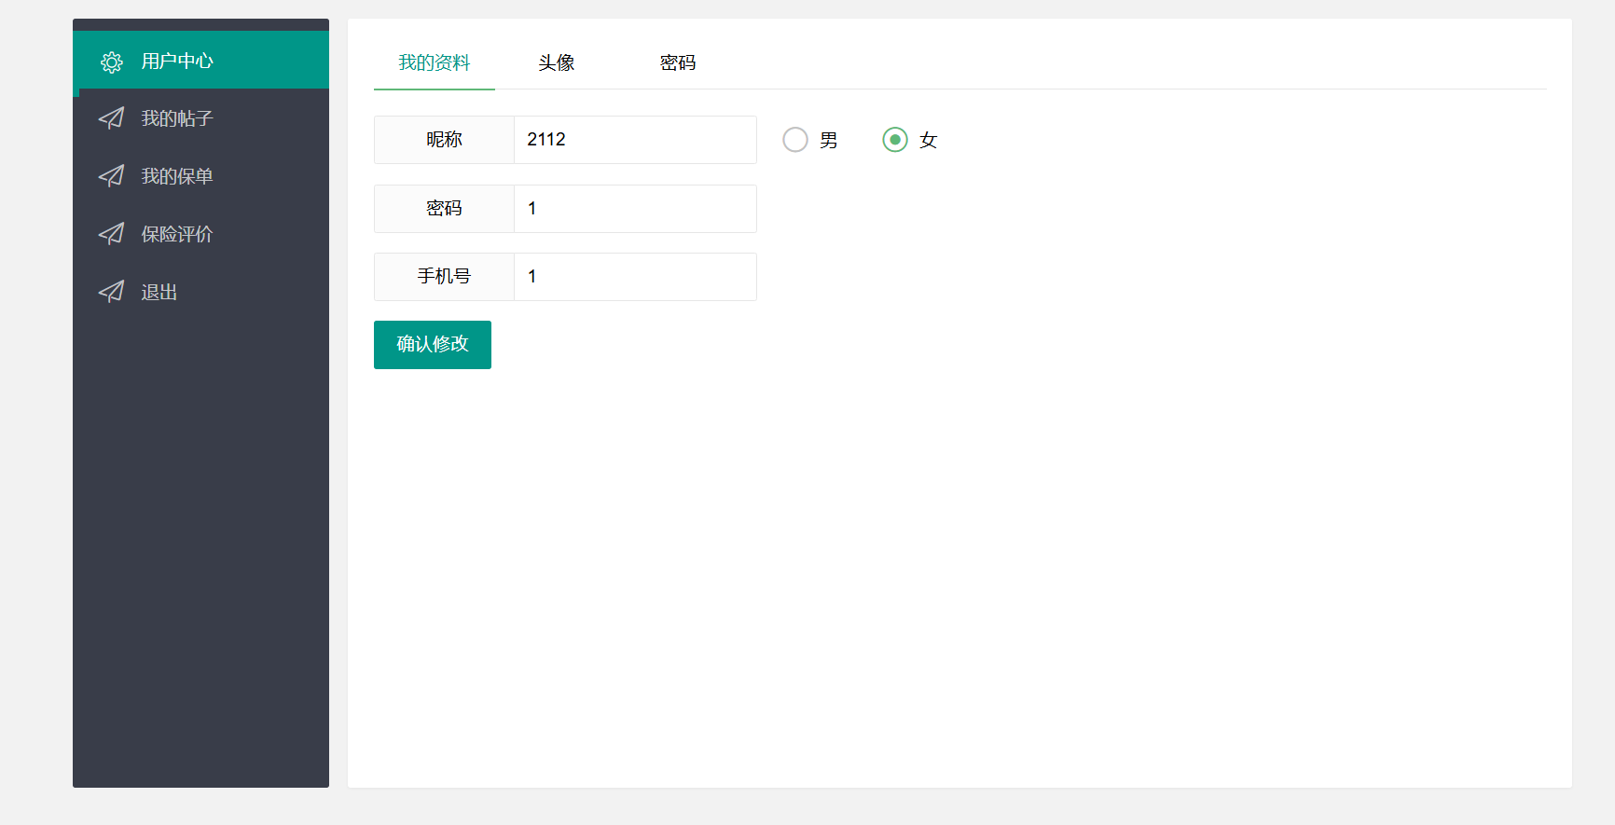Image resolution: width=1615 pixels, height=825 pixels.
Task: Open the 保险评价 sidebar entry
Action: pos(177,234)
